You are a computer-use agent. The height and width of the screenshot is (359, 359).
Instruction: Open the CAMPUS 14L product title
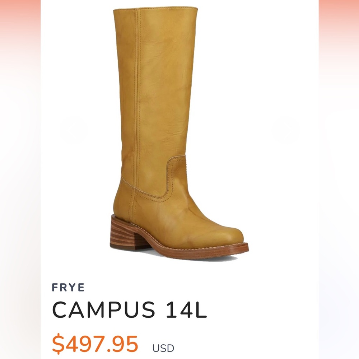130,310
